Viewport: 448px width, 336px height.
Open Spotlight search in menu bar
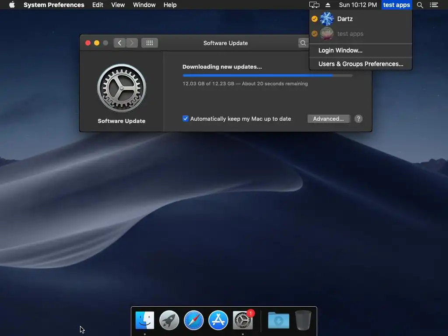point(420,5)
